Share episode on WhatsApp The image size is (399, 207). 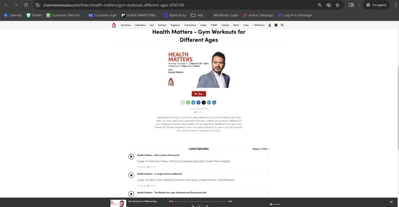[x=188, y=103]
